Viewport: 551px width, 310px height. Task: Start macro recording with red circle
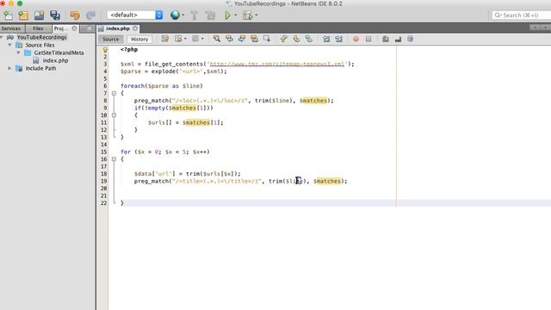pyautogui.click(x=356, y=39)
